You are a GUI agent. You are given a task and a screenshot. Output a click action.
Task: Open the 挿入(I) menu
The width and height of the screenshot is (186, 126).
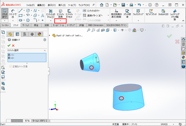point(62,5)
